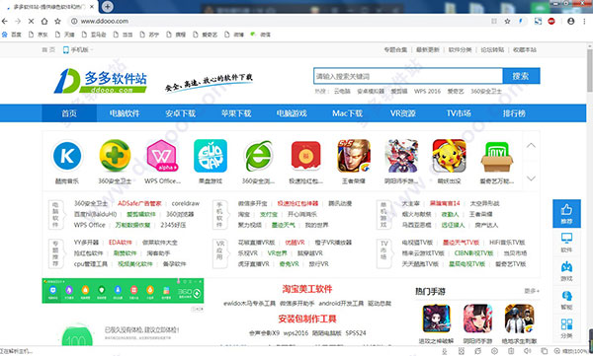The width and height of the screenshot is (593, 356).
Task: Select the Home nav tab
Action: pos(69,113)
